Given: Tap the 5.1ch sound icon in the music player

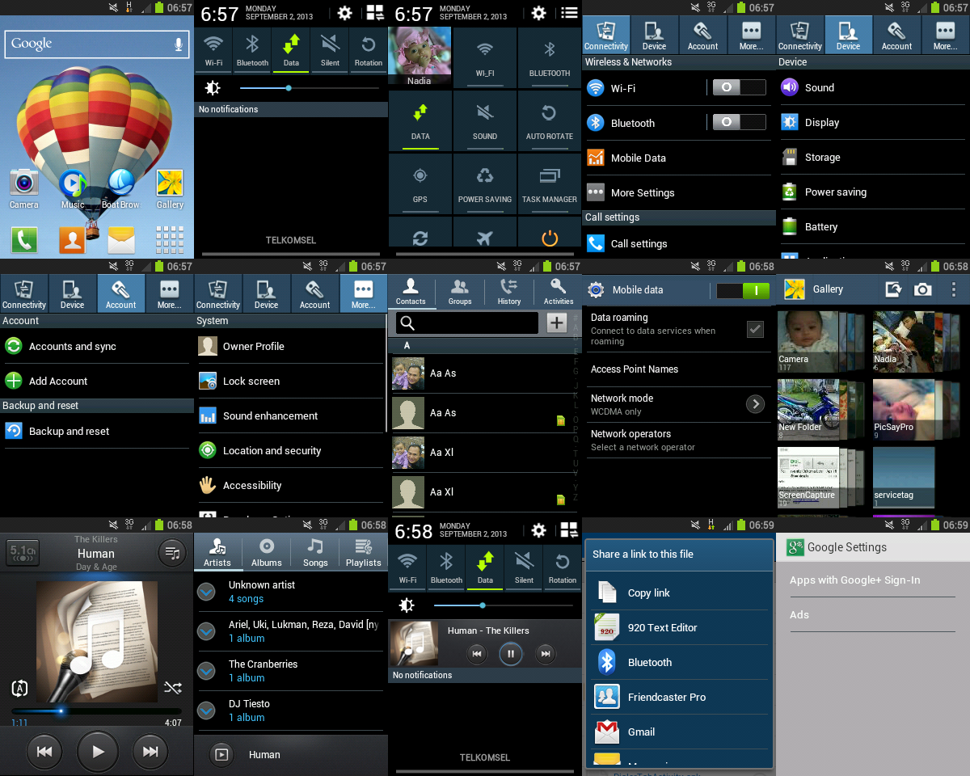Looking at the screenshot, I should [21, 553].
